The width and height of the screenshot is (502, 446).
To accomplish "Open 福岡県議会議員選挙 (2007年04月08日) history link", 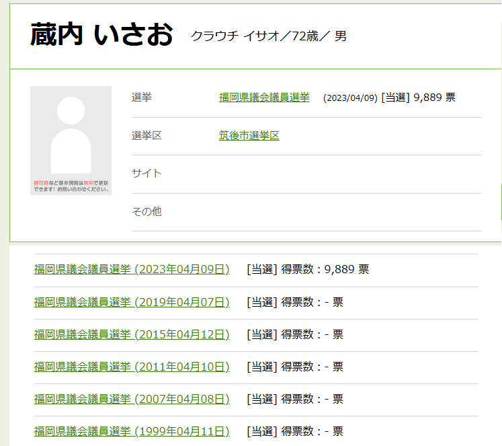I will click(132, 399).
